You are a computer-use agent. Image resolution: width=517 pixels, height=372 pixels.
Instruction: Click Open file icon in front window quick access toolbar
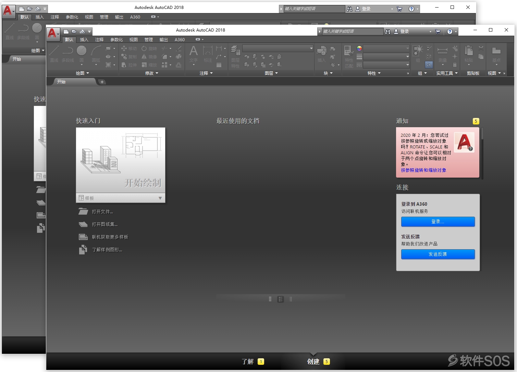(x=74, y=31)
